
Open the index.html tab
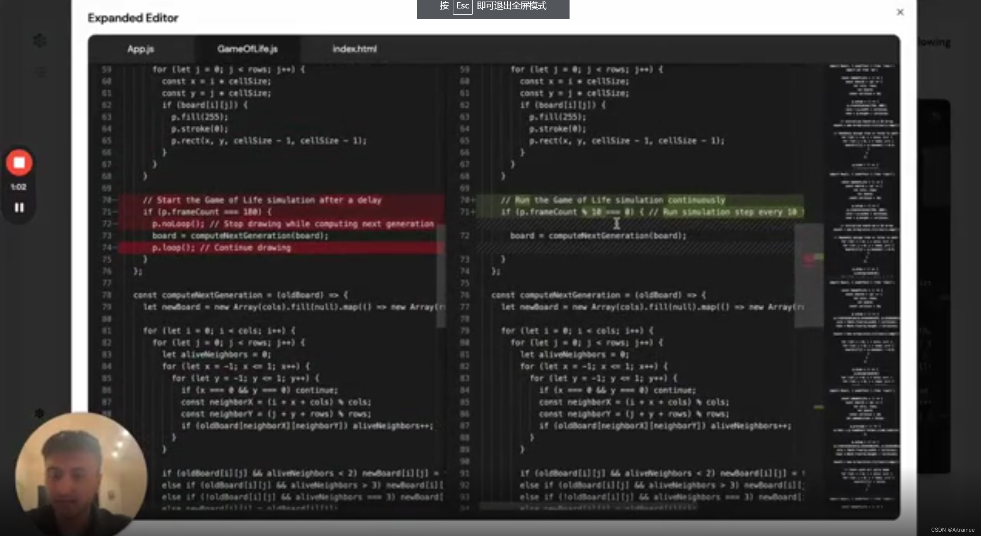click(354, 49)
